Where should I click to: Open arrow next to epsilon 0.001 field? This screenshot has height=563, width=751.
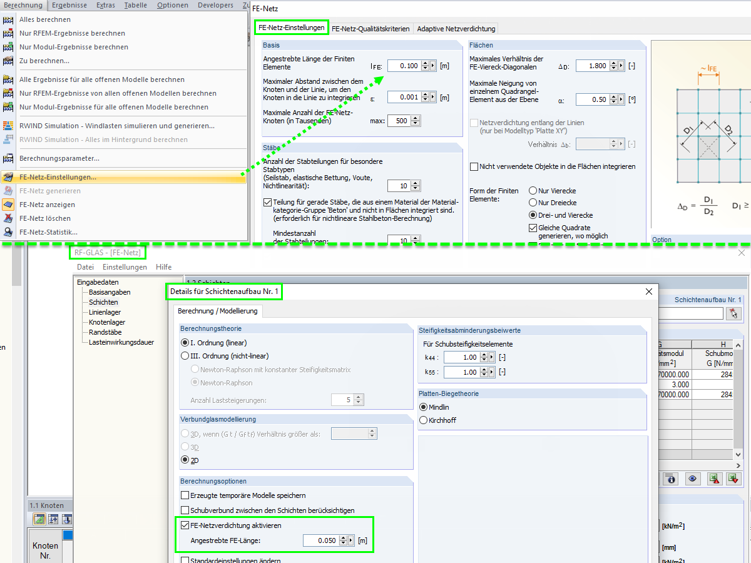(x=433, y=97)
